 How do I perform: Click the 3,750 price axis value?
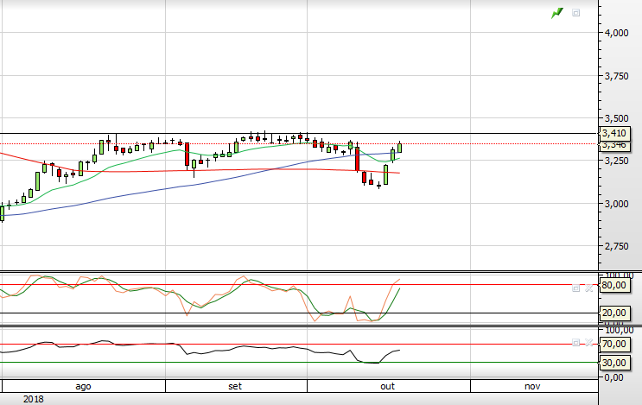617,76
